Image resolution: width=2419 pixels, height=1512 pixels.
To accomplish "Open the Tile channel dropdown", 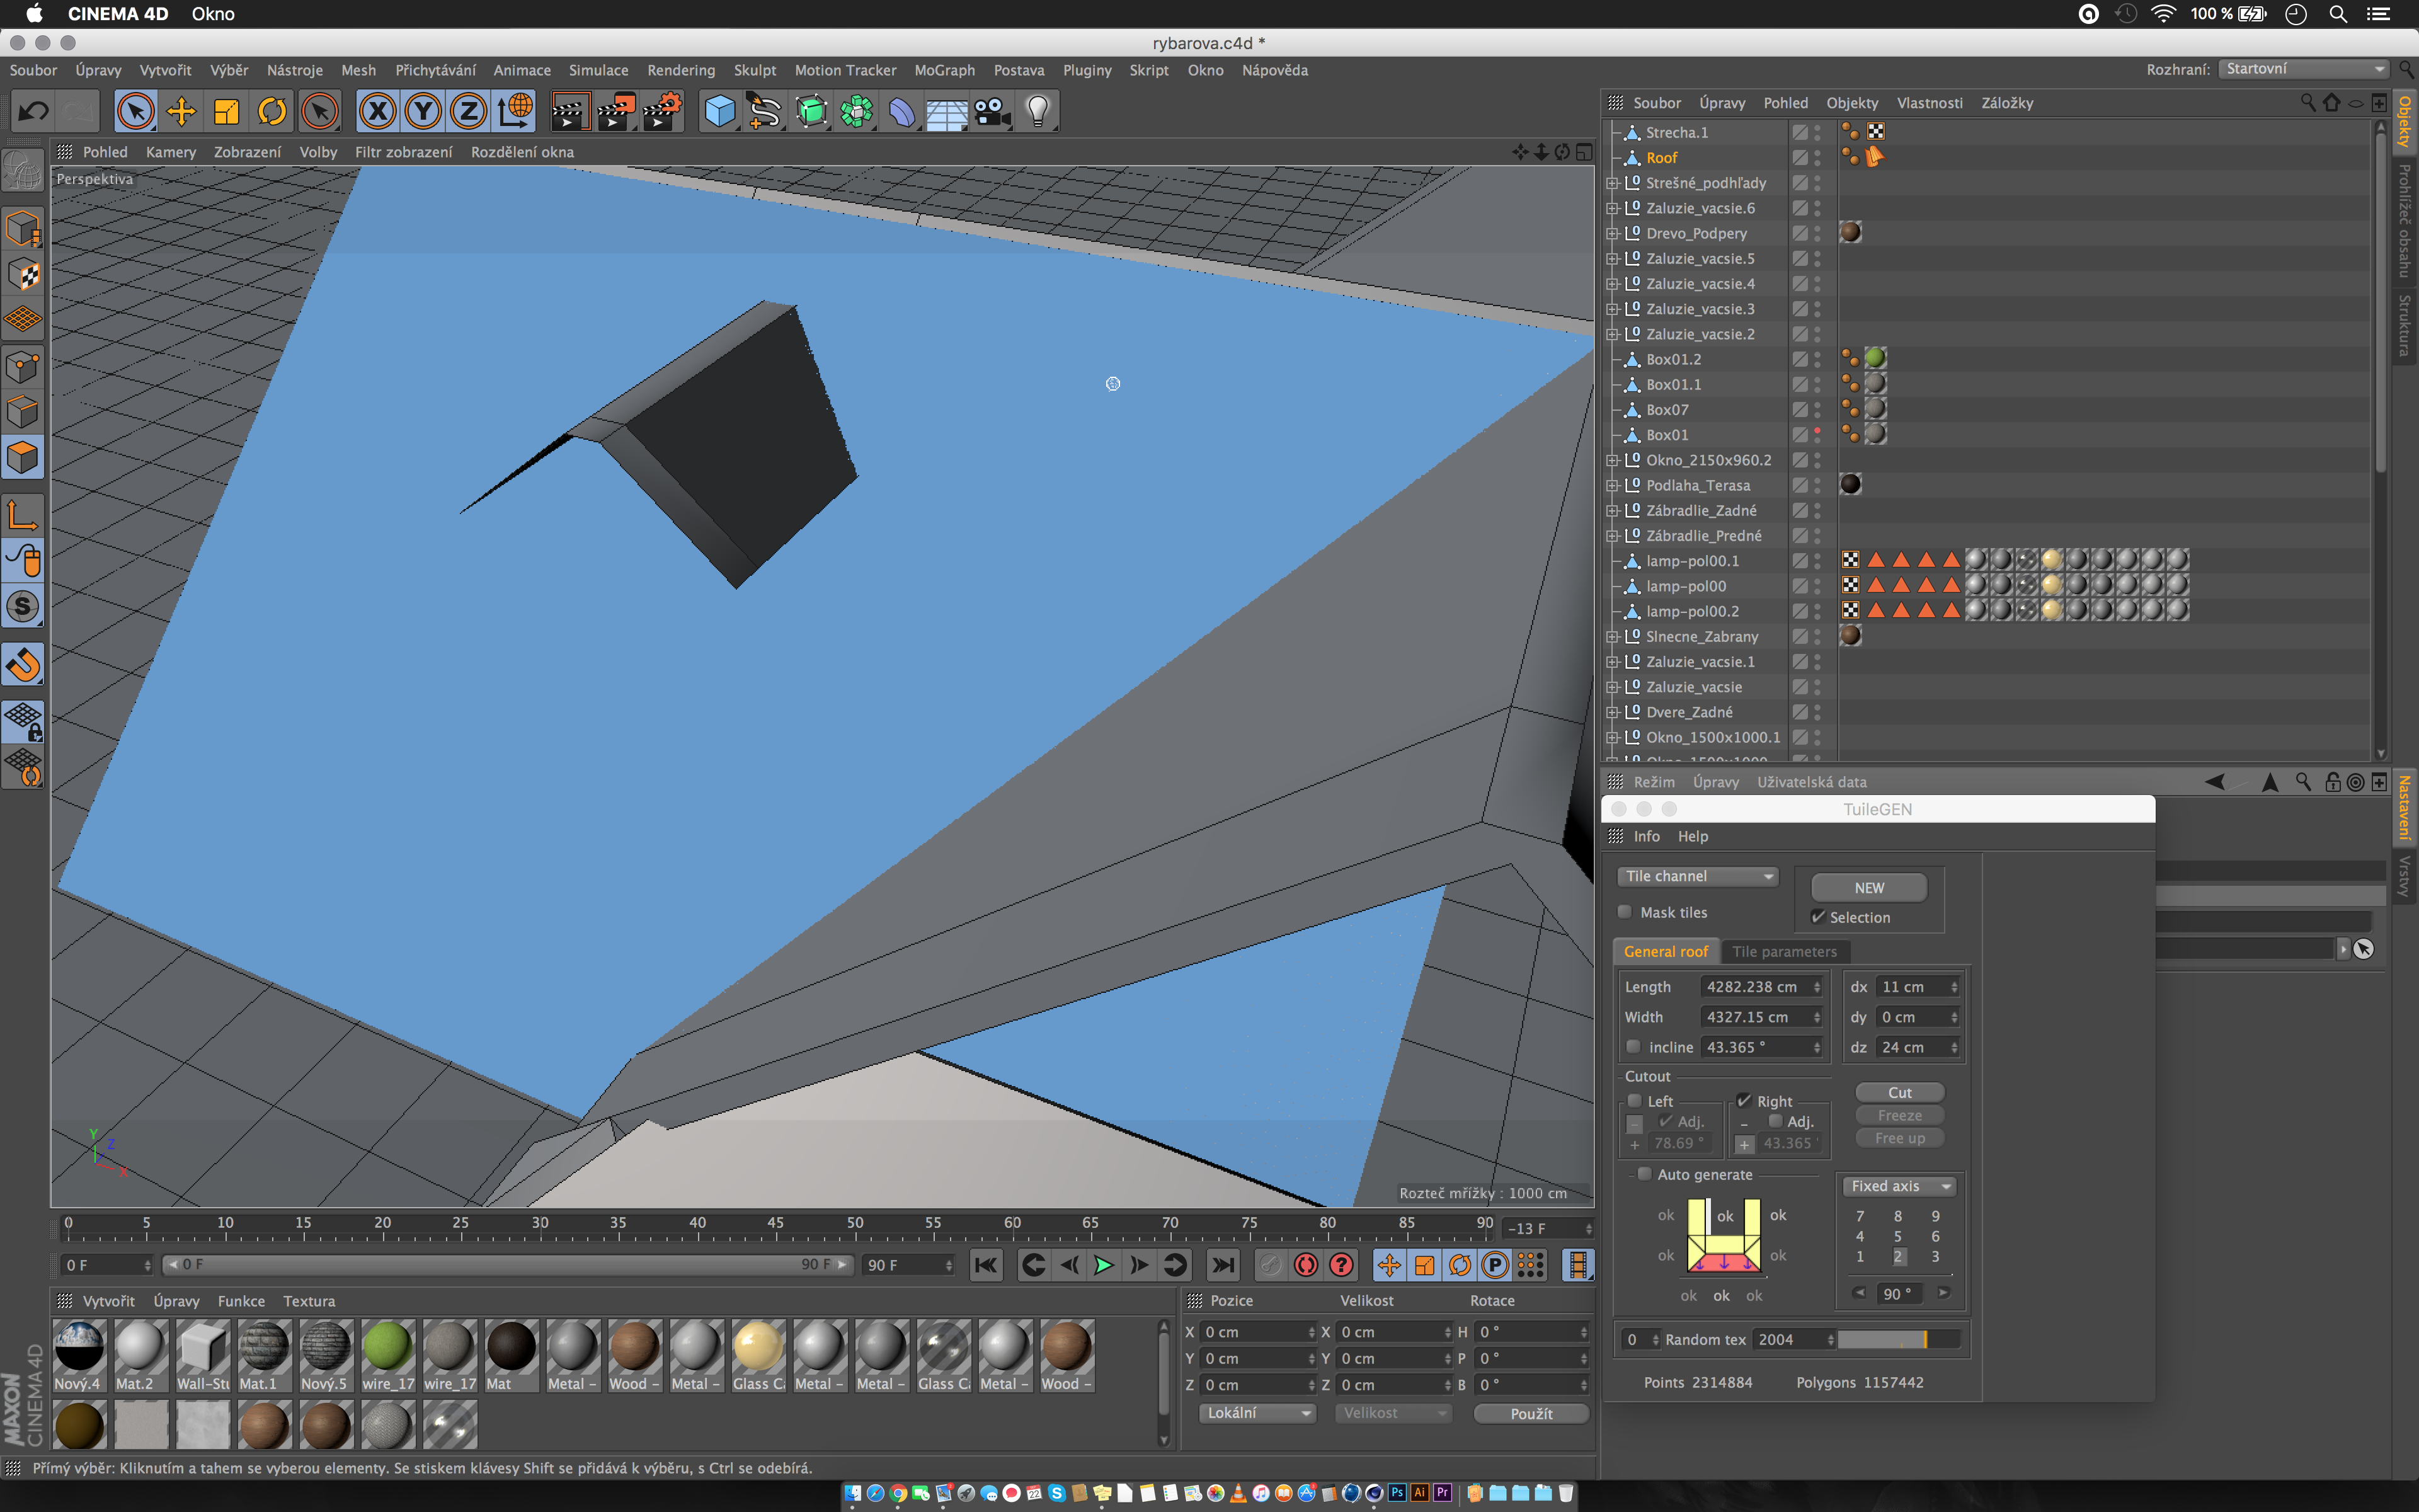I will click(x=1698, y=876).
